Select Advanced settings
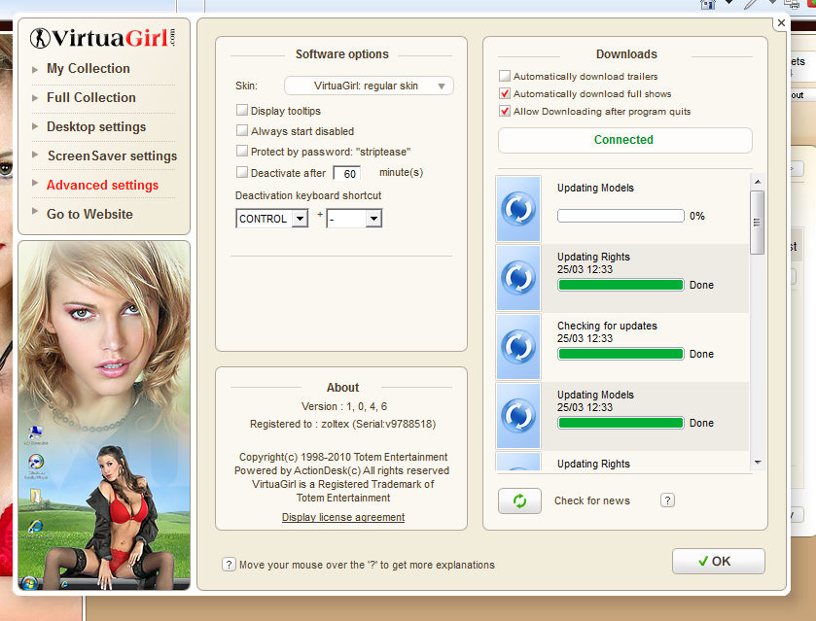This screenshot has height=621, width=816. click(x=102, y=186)
